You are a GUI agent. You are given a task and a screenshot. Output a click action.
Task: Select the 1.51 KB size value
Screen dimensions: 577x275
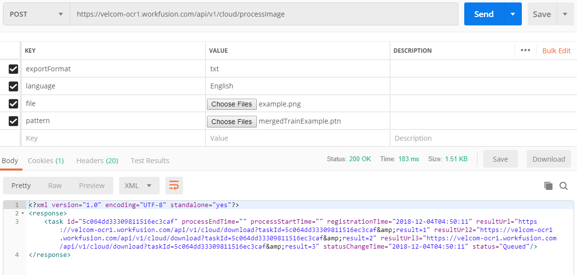click(456, 159)
